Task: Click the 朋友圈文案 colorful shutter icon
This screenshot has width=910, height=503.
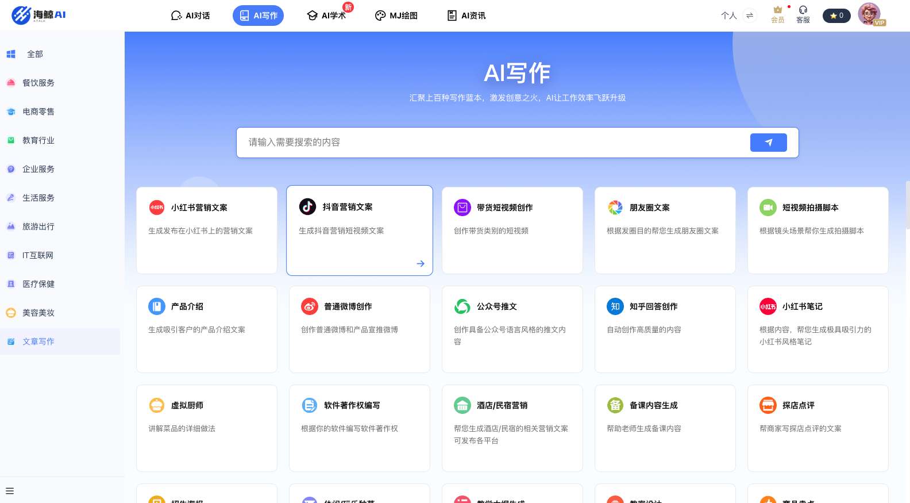Action: pos(615,208)
